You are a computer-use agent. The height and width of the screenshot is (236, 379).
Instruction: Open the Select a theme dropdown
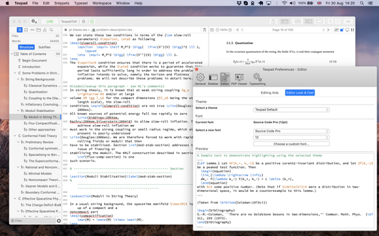tap(291, 110)
